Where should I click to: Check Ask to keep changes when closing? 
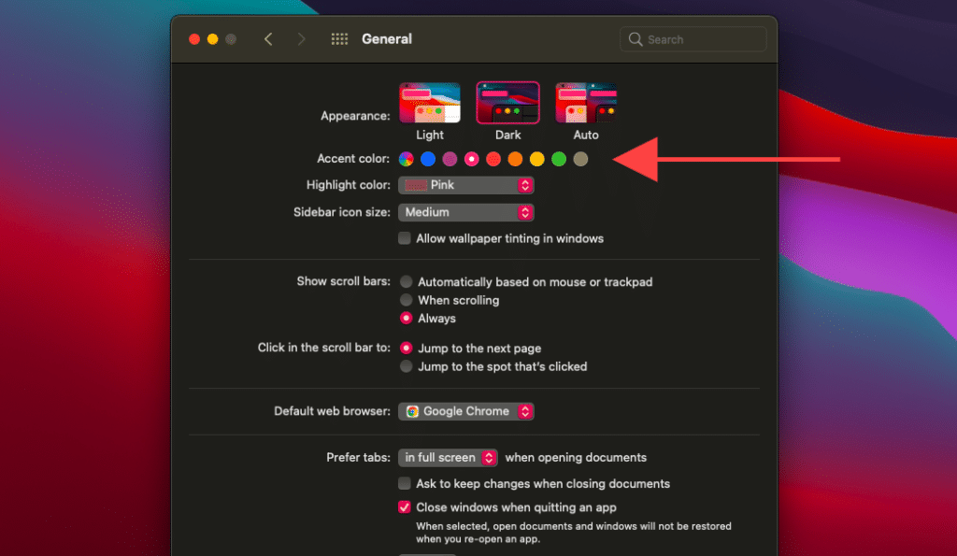tap(405, 483)
